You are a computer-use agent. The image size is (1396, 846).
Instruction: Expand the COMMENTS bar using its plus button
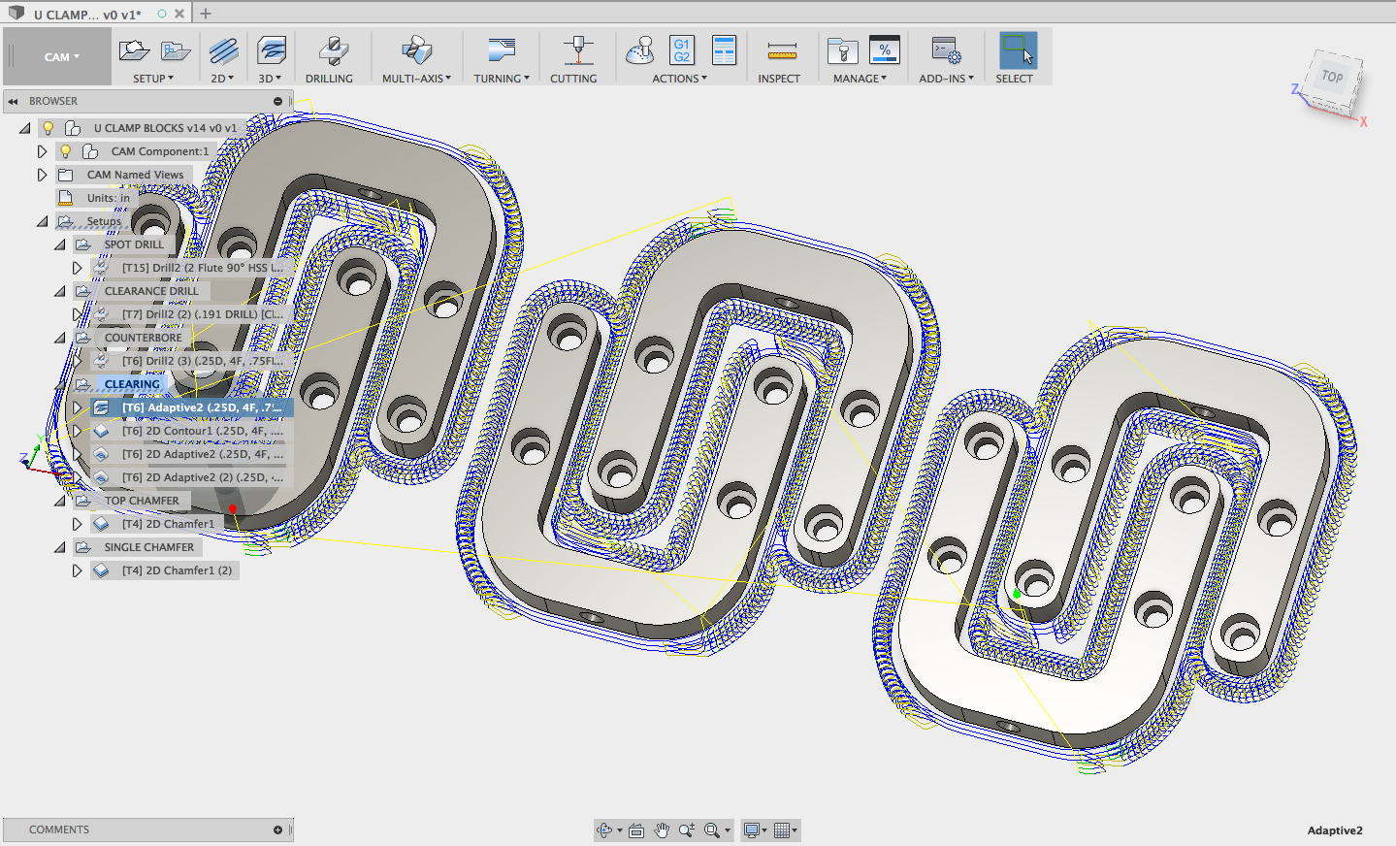(x=278, y=830)
